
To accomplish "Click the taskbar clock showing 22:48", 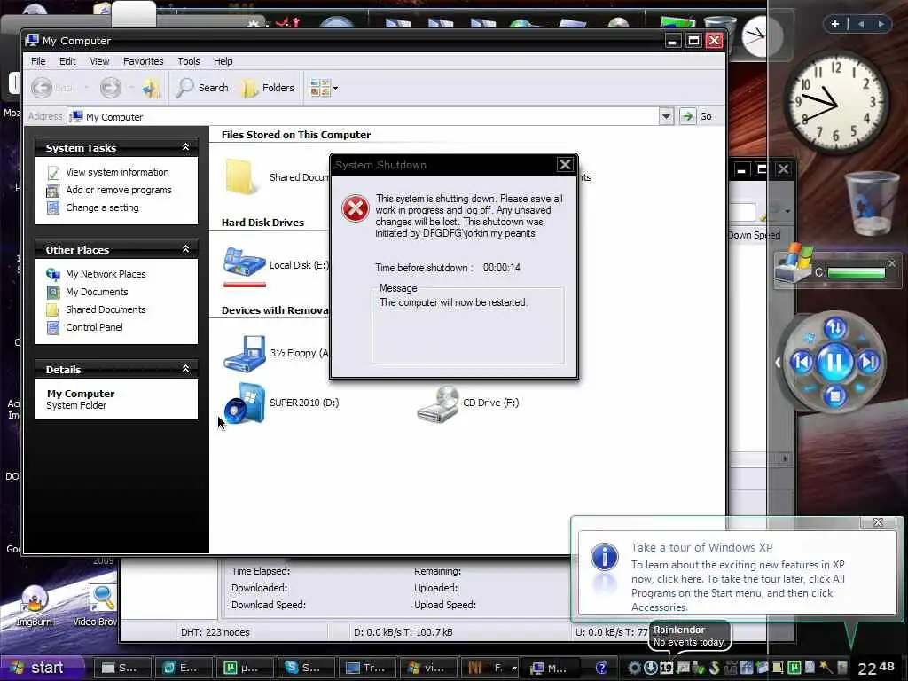I will pyautogui.click(x=875, y=668).
